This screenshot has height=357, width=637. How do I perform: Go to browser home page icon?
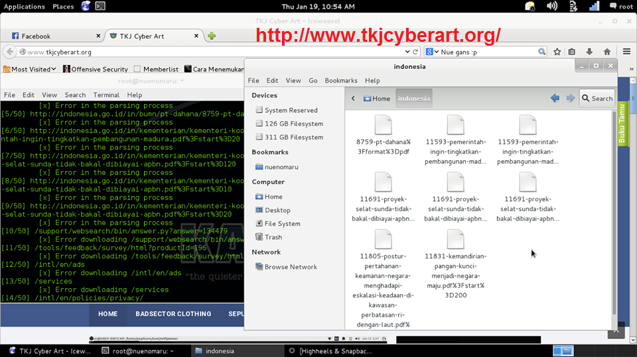click(607, 52)
